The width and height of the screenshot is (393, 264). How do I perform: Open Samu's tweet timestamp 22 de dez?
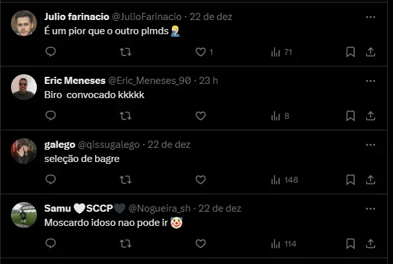click(220, 208)
